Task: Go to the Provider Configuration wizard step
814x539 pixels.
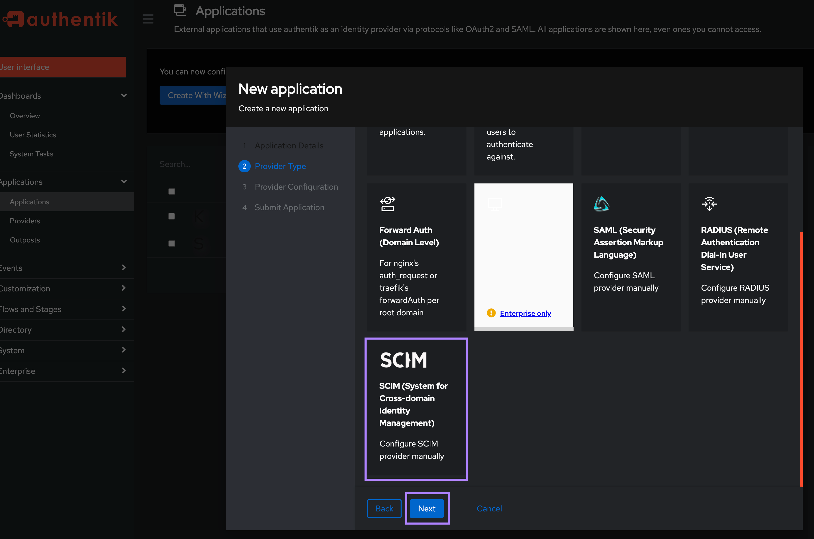Action: 296,187
